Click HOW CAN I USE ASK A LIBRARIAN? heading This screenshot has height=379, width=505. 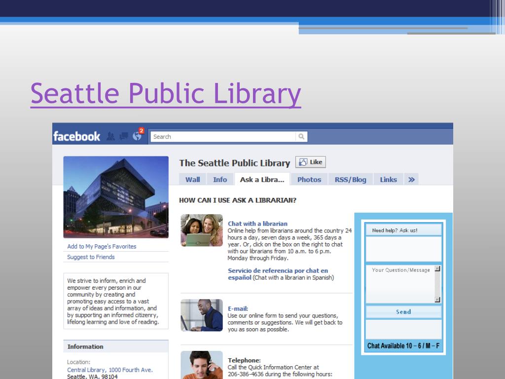238,200
